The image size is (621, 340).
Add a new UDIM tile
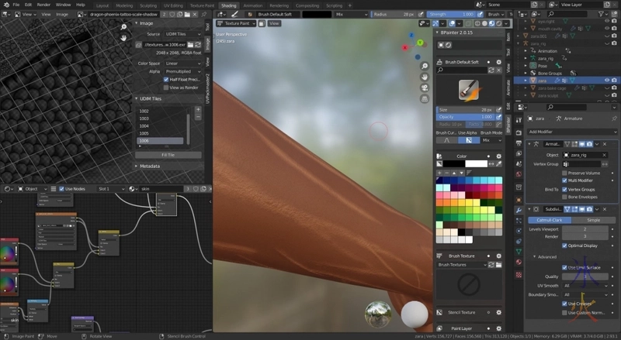coord(198,109)
